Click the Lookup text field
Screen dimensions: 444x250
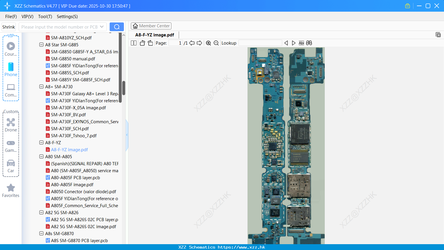pyautogui.click(x=260, y=43)
